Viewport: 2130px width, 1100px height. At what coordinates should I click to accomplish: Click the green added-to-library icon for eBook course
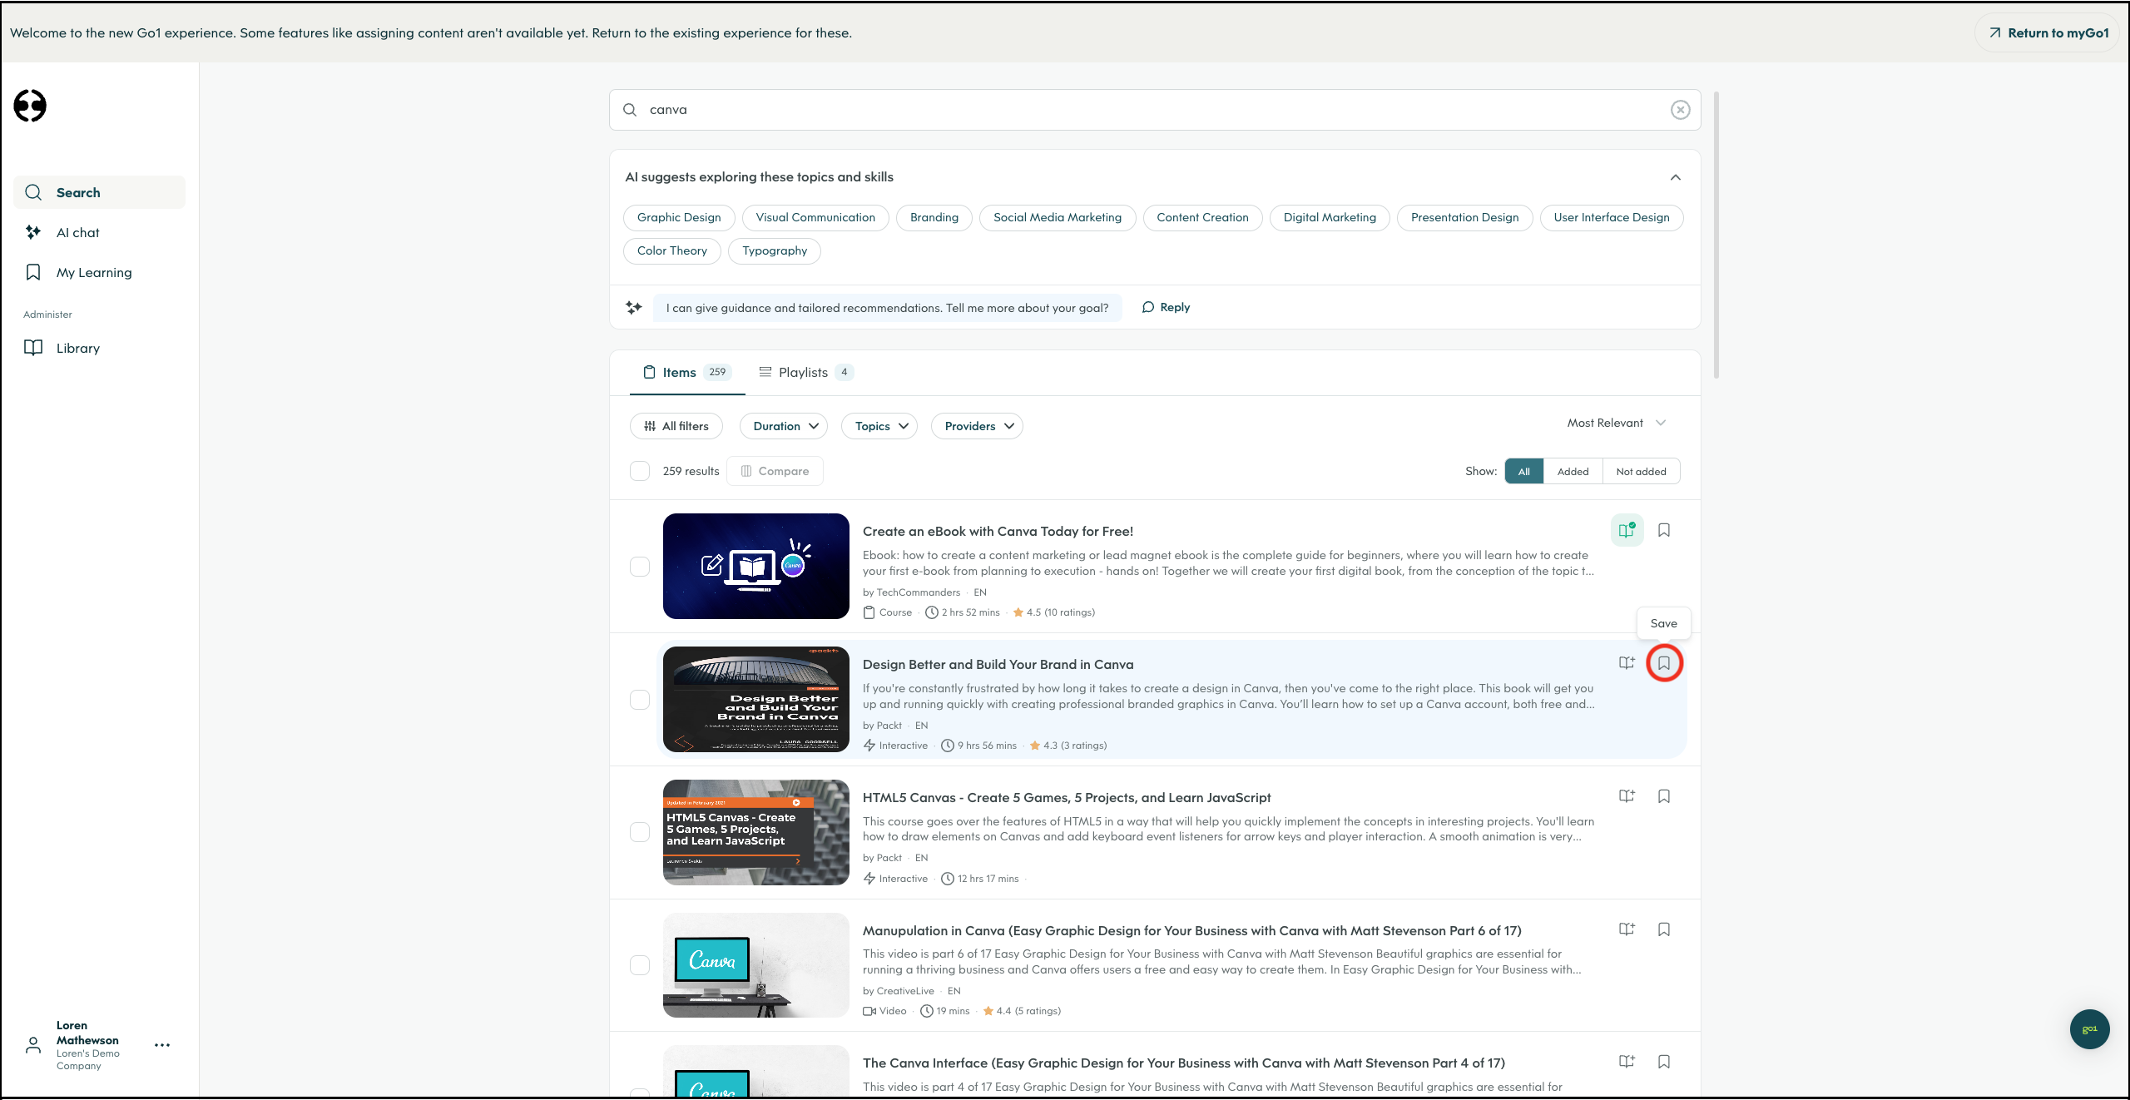click(1626, 530)
